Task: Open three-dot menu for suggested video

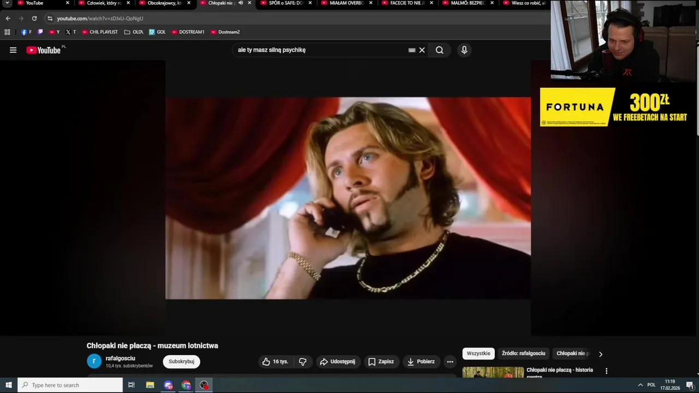Action: [606, 371]
